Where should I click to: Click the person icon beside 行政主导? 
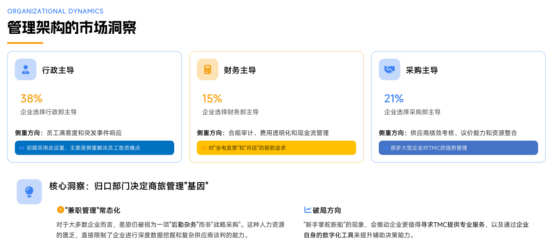point(26,69)
